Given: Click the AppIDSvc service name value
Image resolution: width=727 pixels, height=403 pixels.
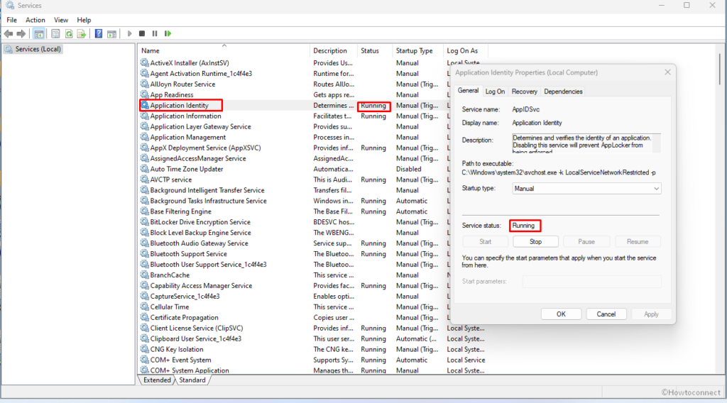Looking at the screenshot, I should pyautogui.click(x=526, y=109).
